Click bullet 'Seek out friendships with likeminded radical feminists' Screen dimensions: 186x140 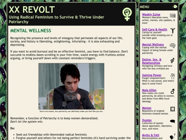point(51,135)
